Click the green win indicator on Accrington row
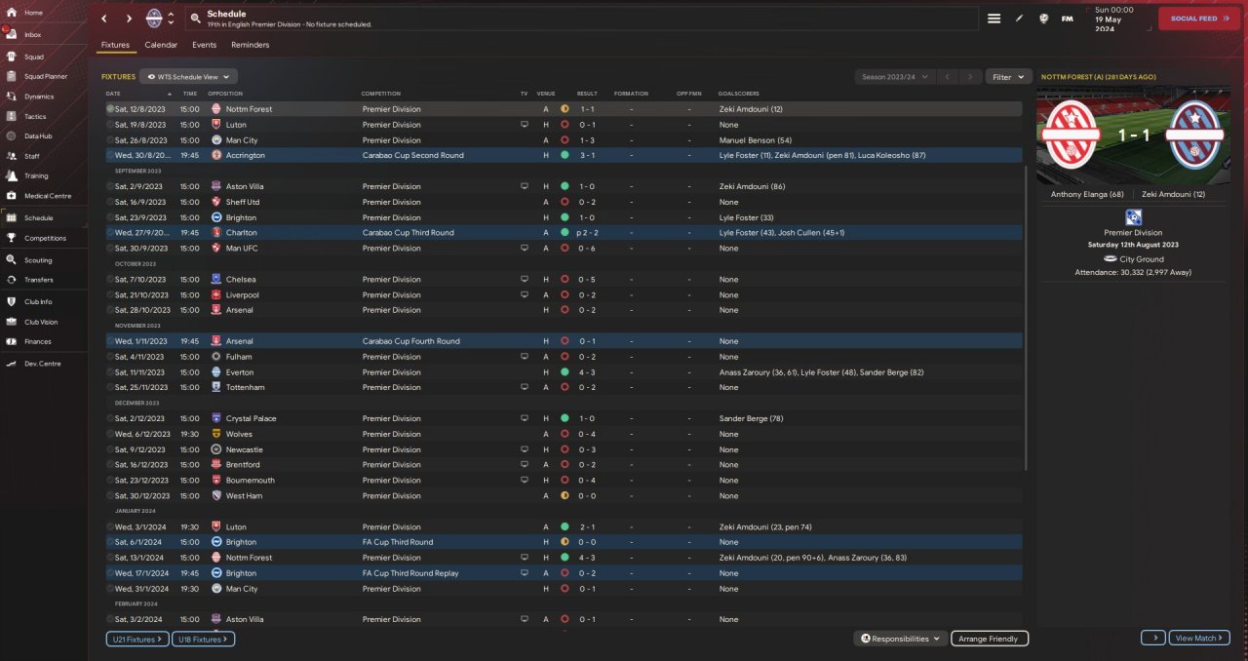This screenshot has height=661, width=1248. (x=565, y=155)
